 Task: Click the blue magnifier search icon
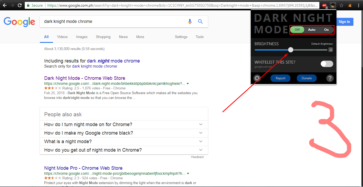pyautogui.click(x=201, y=22)
